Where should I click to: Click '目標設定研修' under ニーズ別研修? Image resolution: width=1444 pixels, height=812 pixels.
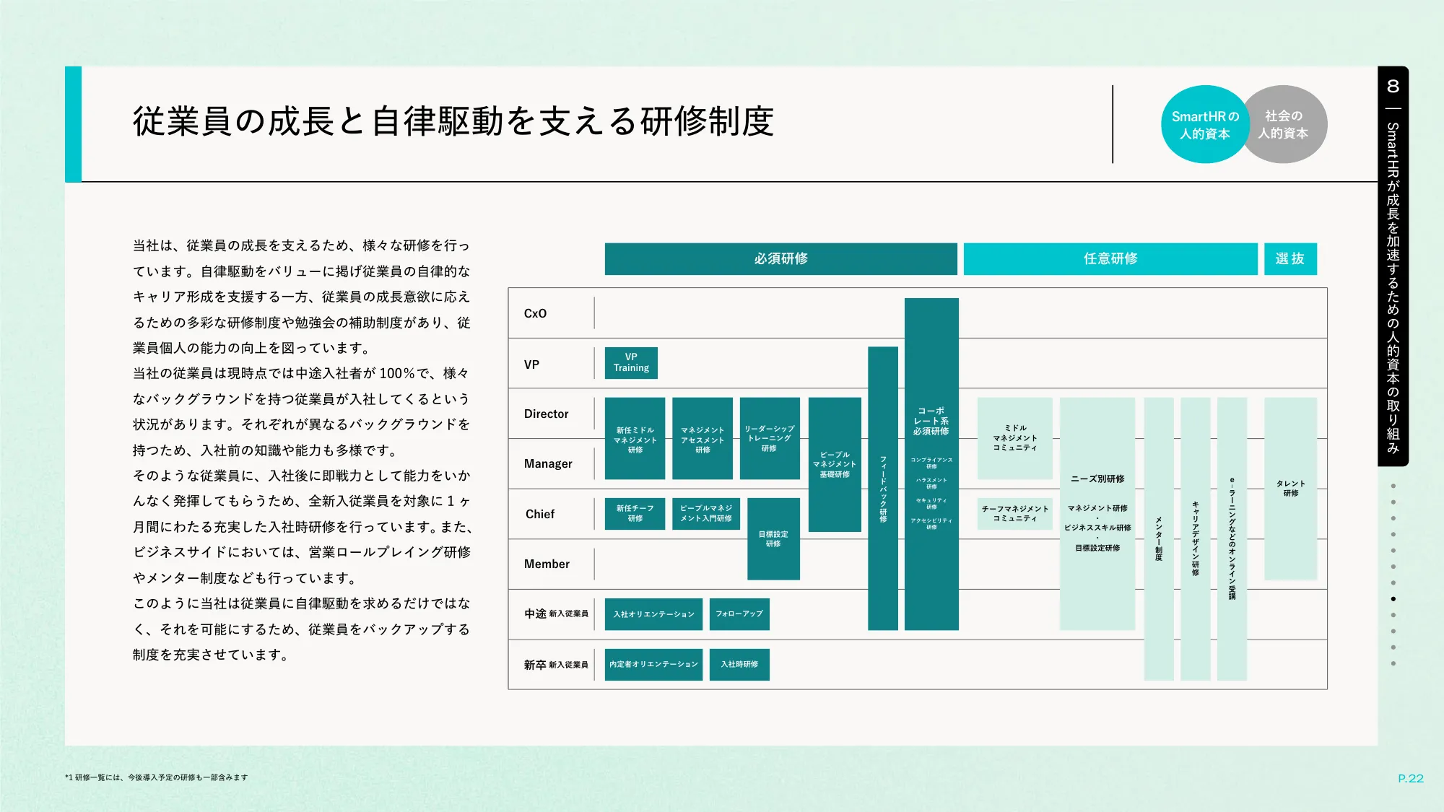(1097, 548)
